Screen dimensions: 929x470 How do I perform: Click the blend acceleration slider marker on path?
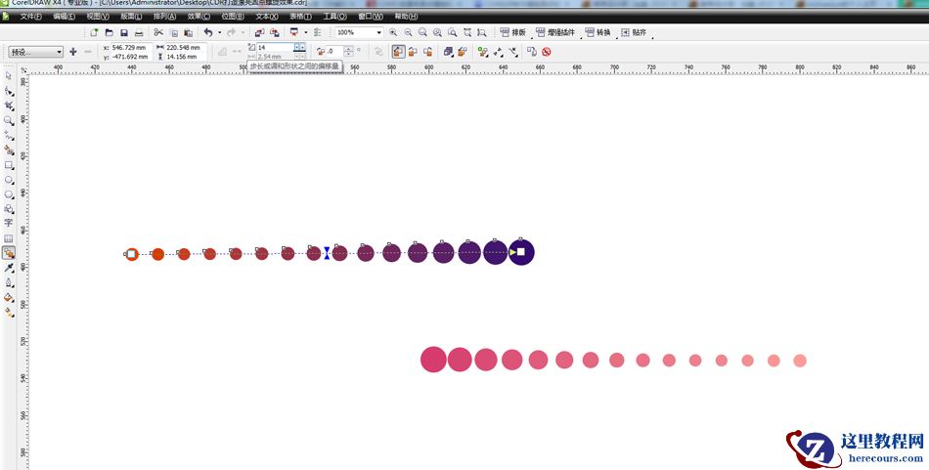pyautogui.click(x=327, y=253)
